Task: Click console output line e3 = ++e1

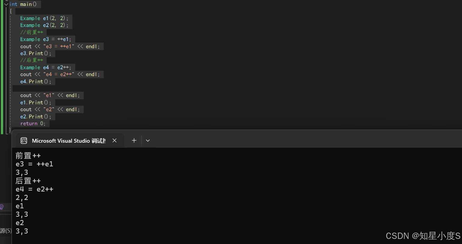Action: tap(34, 164)
